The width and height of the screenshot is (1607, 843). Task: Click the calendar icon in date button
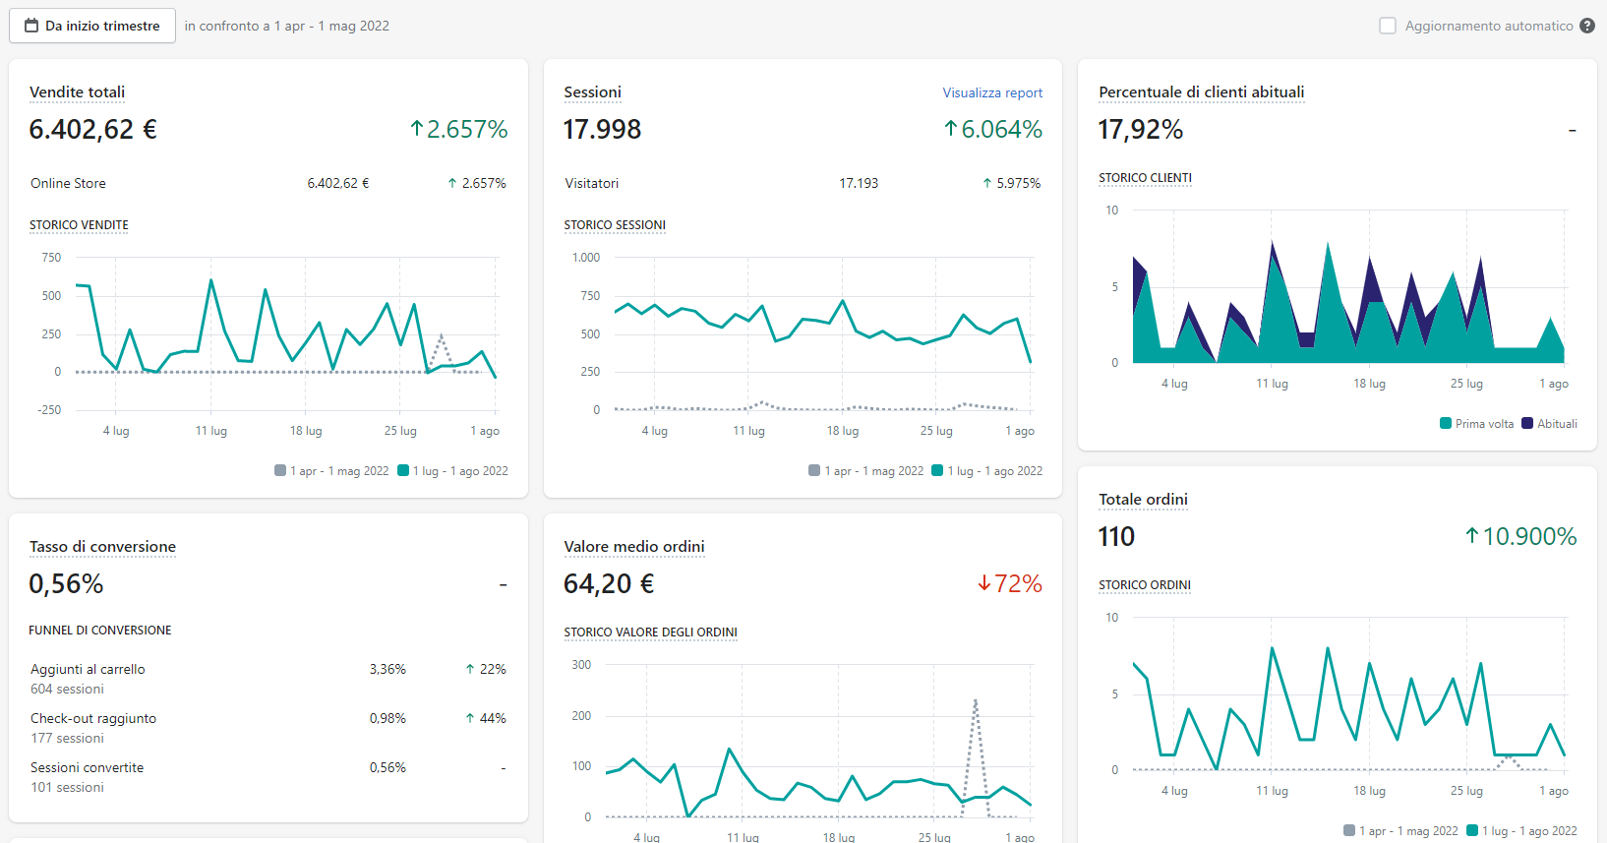(x=31, y=26)
